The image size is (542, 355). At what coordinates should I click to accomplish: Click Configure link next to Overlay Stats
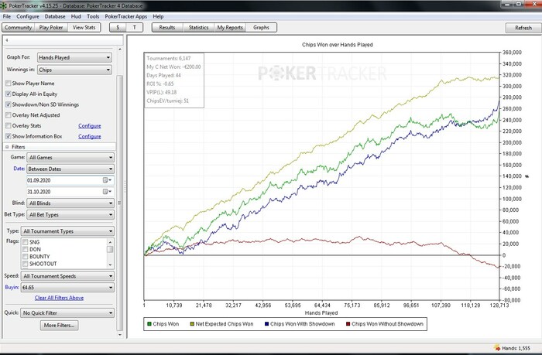90,126
